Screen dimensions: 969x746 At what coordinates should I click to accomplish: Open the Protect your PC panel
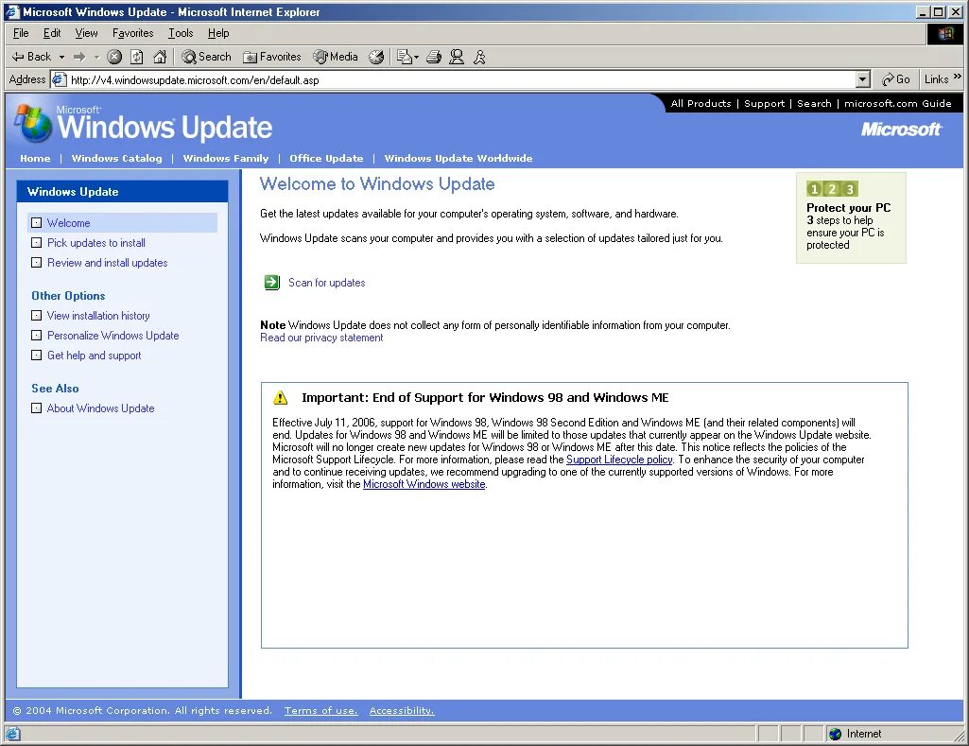point(851,218)
